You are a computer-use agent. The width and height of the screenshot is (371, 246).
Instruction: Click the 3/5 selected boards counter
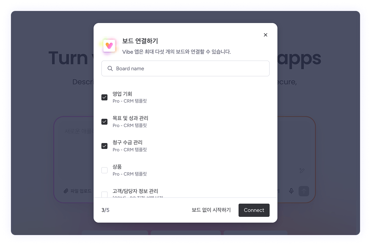tap(105, 210)
